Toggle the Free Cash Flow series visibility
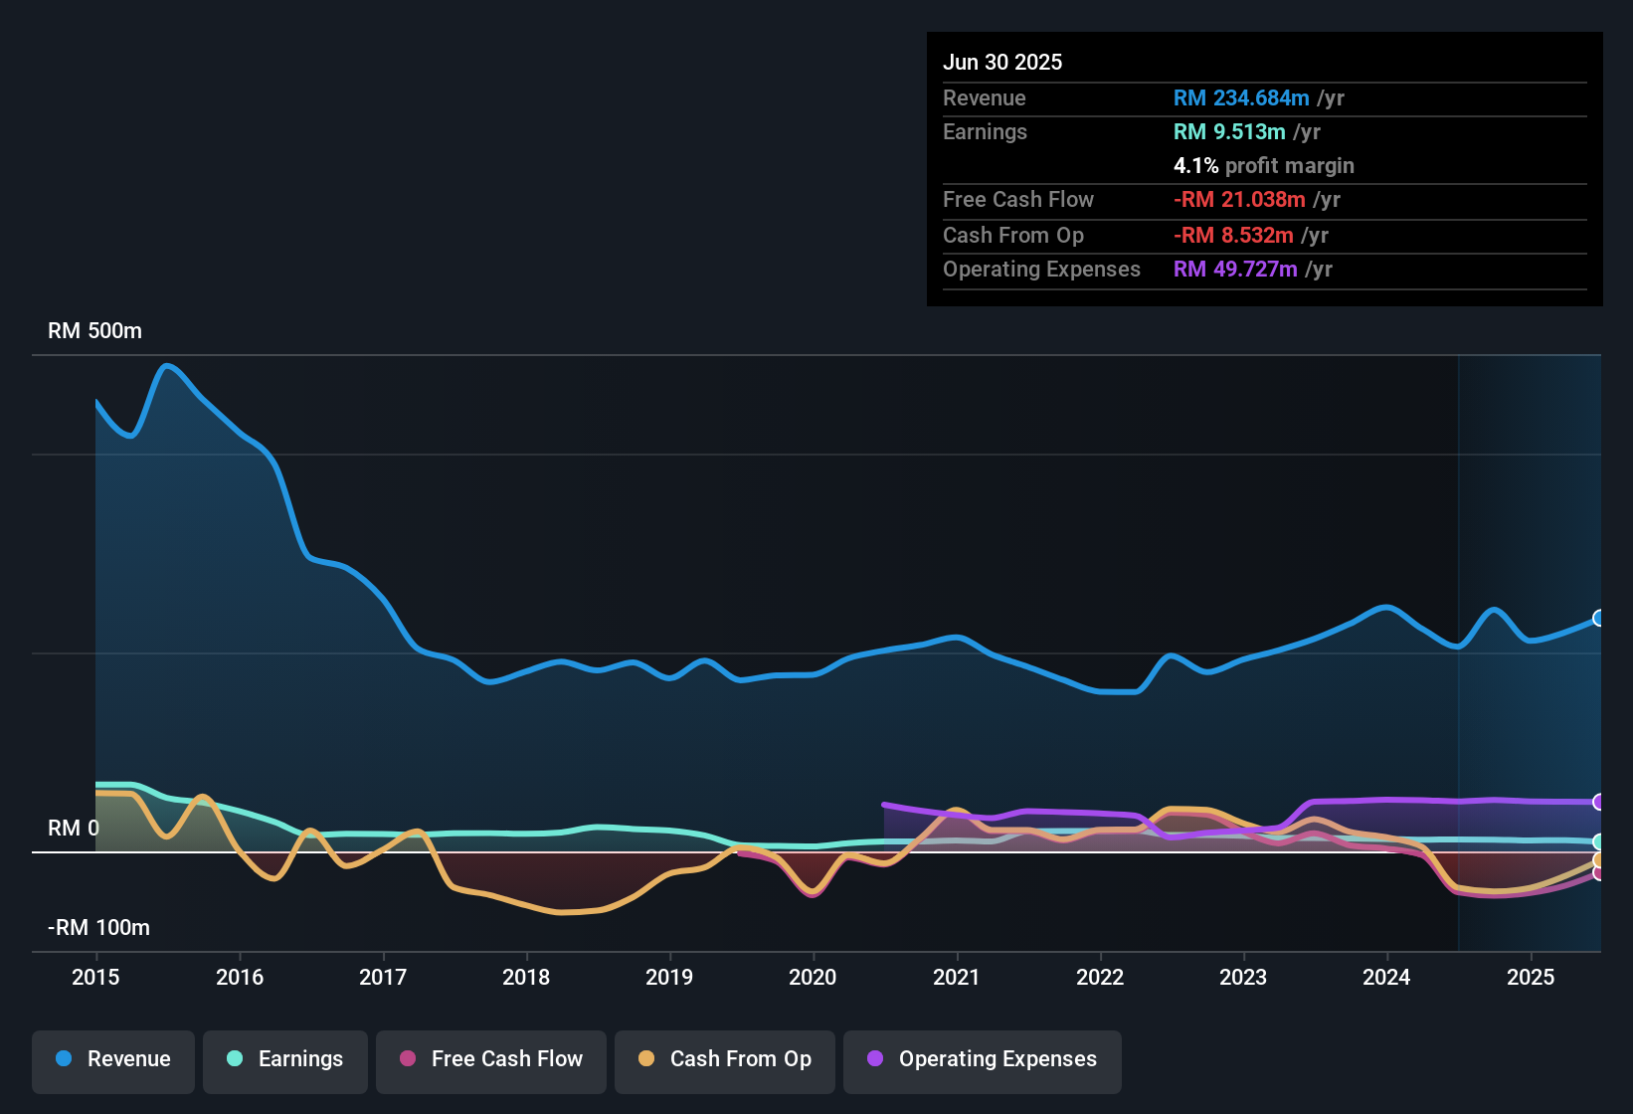The width and height of the screenshot is (1633, 1114). (490, 1059)
